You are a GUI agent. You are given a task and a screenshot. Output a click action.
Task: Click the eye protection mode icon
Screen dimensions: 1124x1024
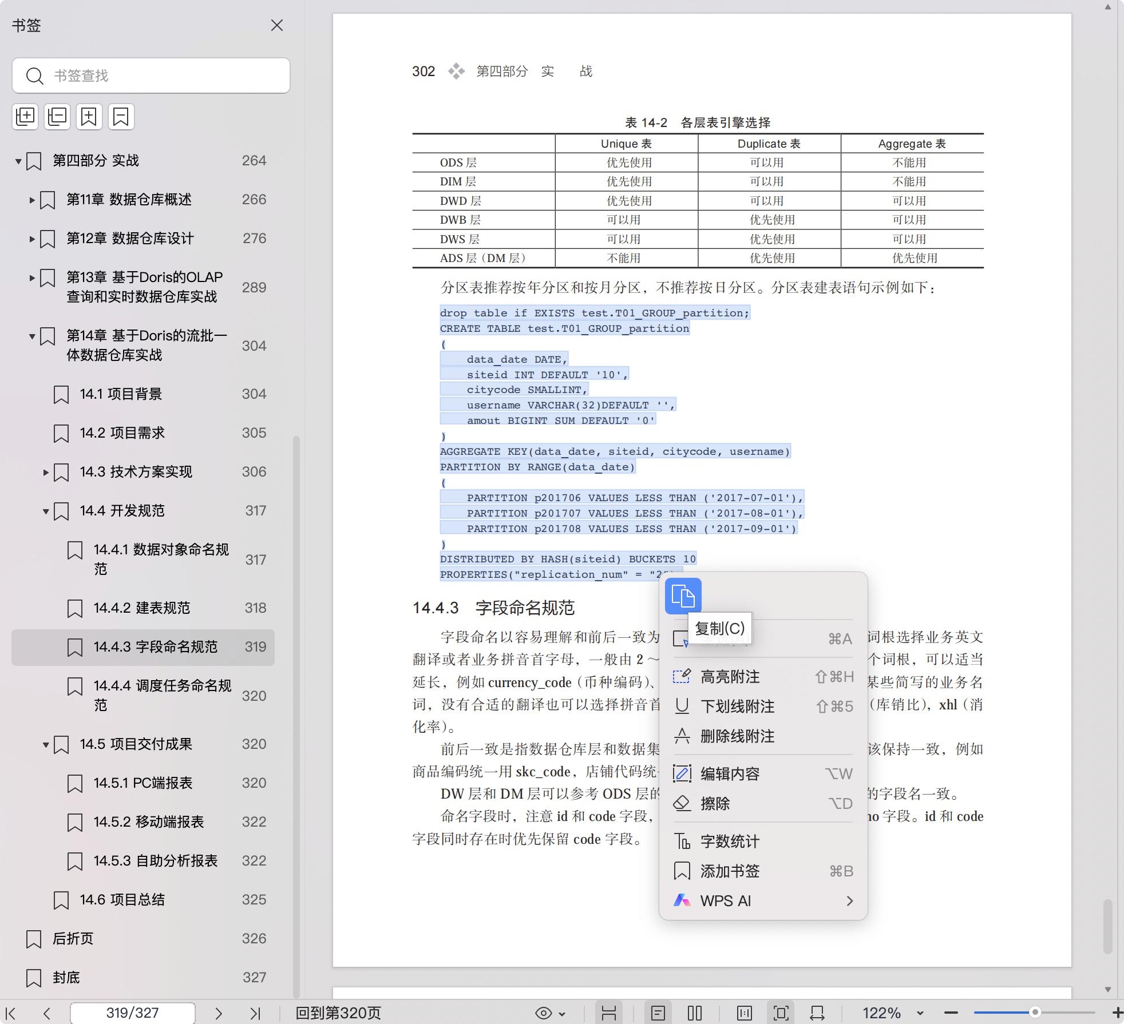pos(543,1013)
